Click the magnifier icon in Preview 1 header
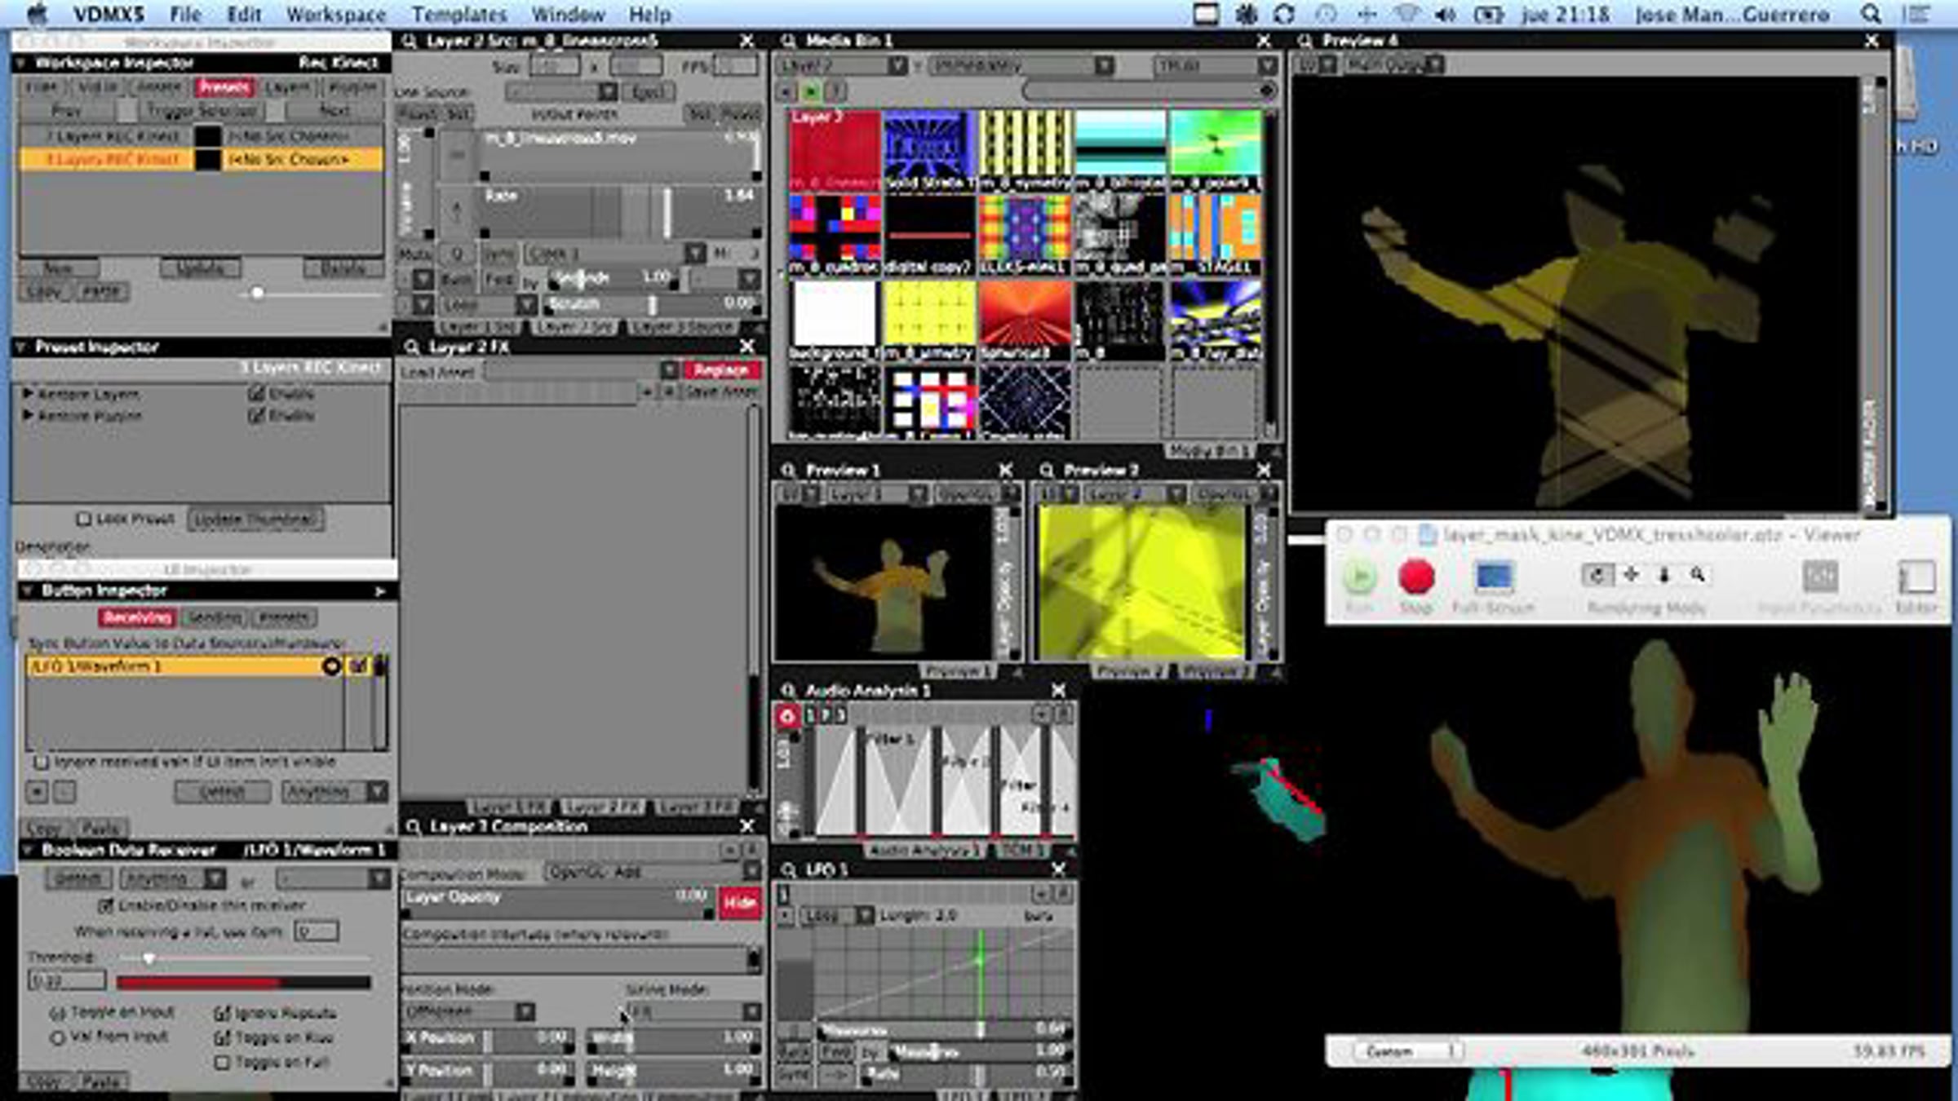 (788, 471)
